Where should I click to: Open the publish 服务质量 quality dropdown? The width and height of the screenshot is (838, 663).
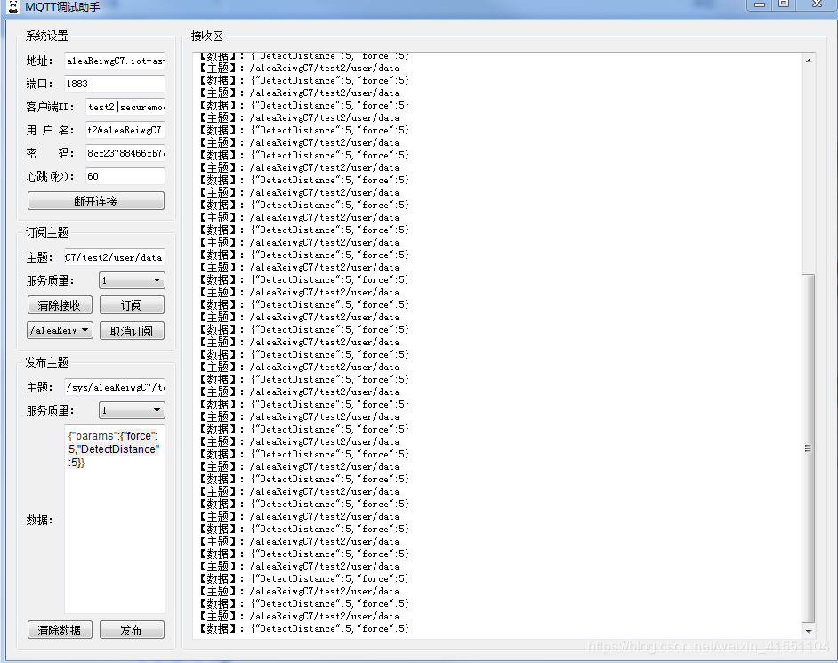[131, 410]
